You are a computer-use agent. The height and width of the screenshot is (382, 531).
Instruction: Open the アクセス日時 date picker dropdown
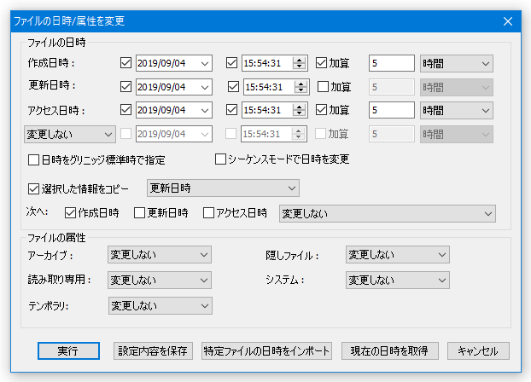point(205,110)
